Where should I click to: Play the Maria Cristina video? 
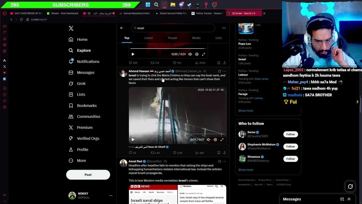pos(133,140)
